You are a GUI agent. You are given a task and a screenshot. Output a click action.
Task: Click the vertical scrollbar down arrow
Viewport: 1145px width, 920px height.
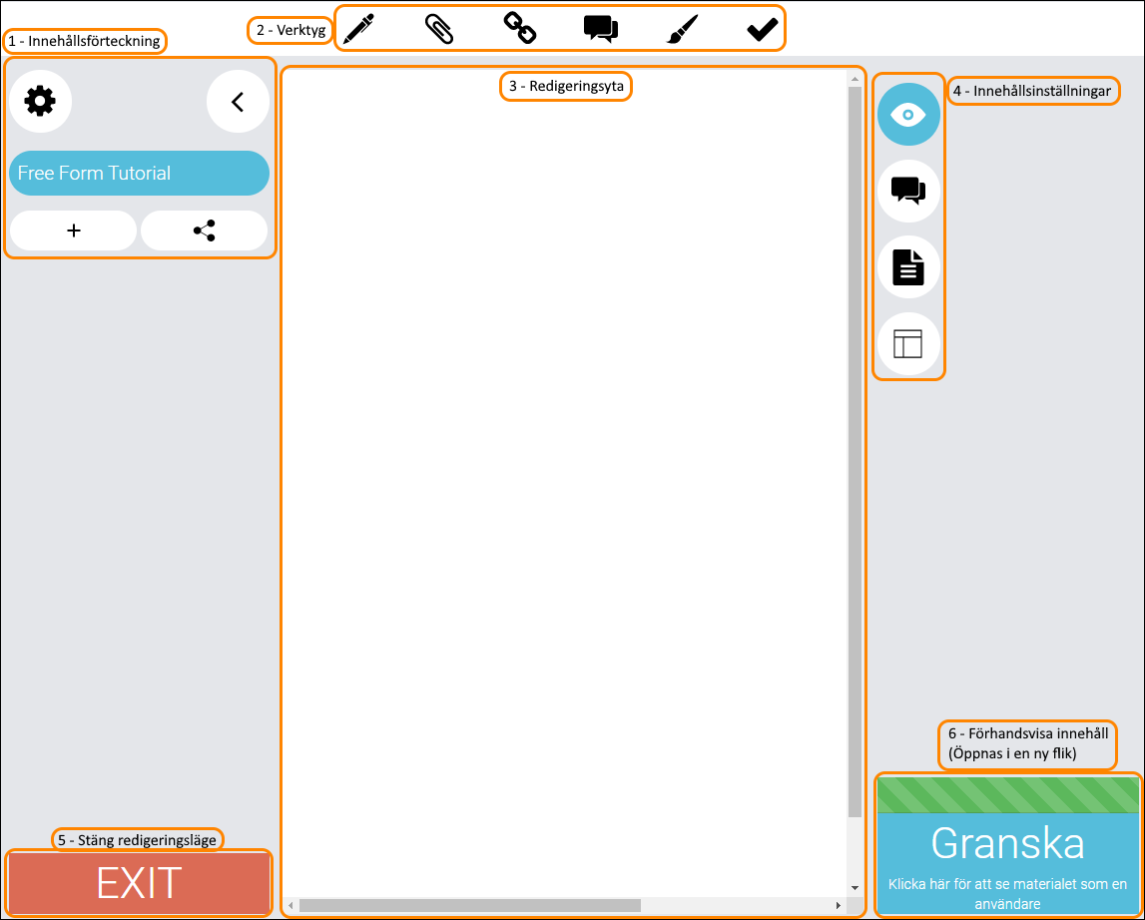tap(856, 888)
